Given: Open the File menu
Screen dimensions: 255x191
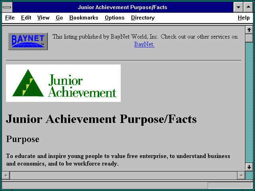Looking at the screenshot, I should [x=10, y=18].
